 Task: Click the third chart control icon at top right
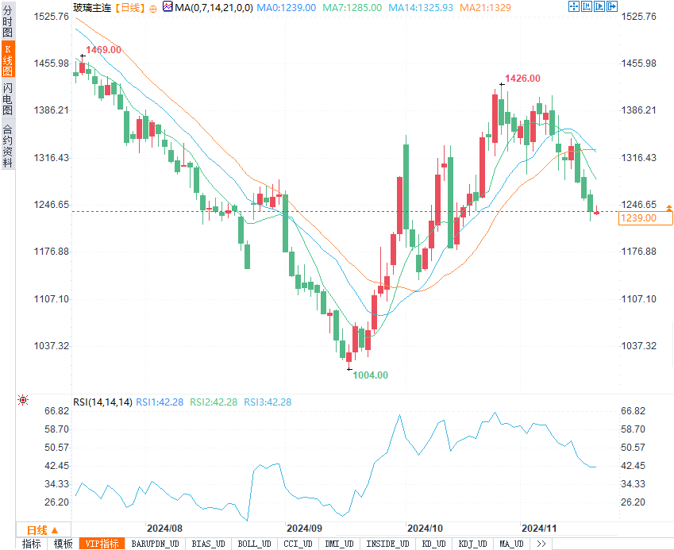(x=599, y=7)
